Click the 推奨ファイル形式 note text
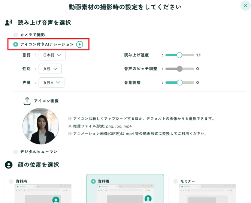The width and height of the screenshot is (251, 203). (x=100, y=126)
